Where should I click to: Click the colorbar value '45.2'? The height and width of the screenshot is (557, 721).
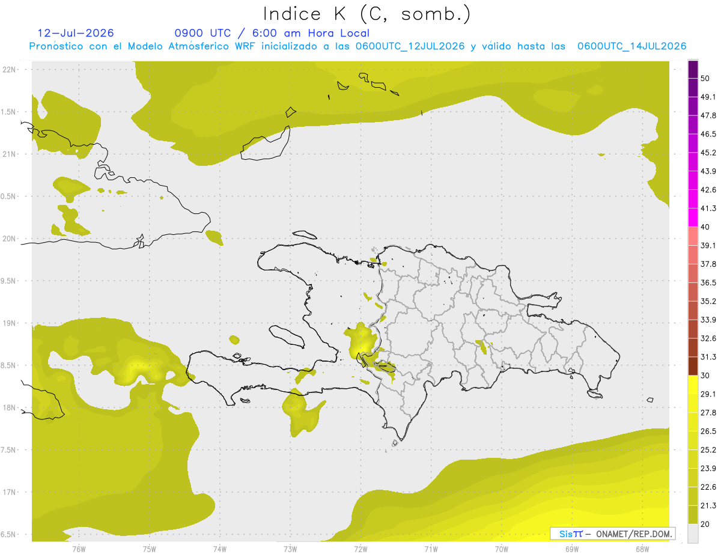pos(708,153)
